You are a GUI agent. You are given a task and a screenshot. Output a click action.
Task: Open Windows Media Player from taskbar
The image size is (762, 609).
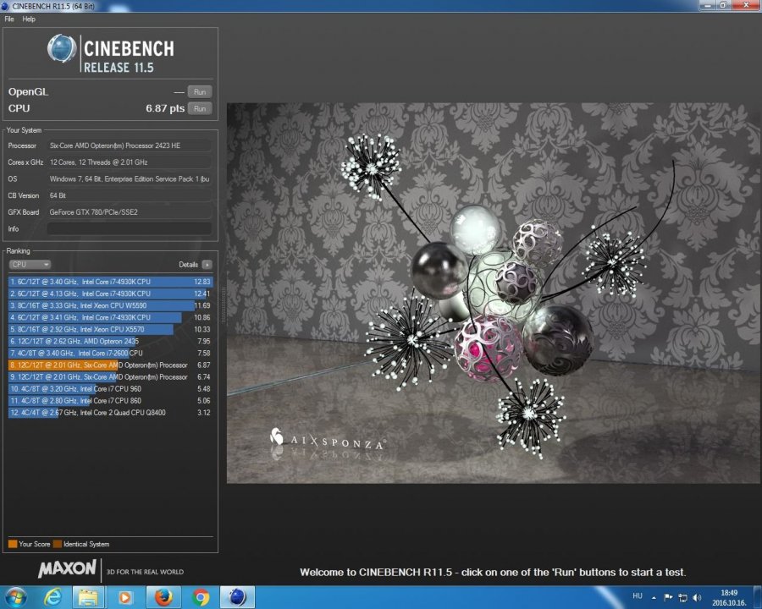pyautogui.click(x=124, y=597)
